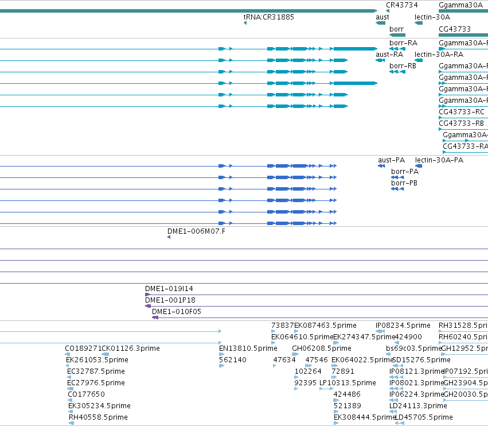Viewport: 488px width, 426px height.
Task: Click the CO177650 EST label
Action: (86, 394)
